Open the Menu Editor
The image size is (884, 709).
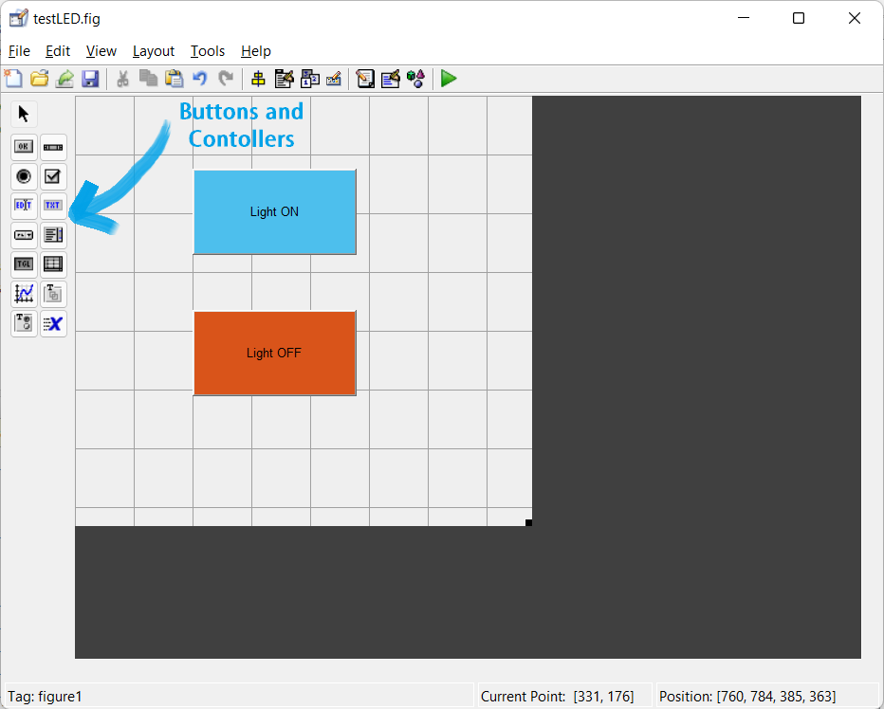pos(285,79)
